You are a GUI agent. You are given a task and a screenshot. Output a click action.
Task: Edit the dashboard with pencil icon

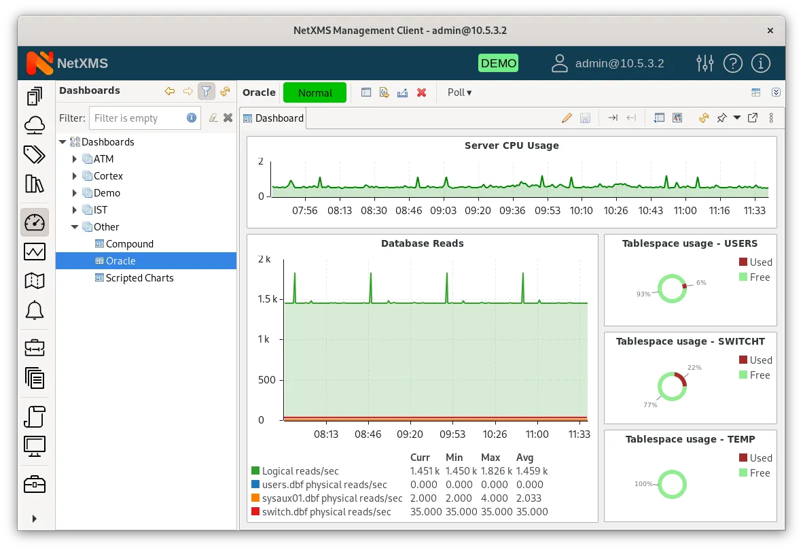567,118
